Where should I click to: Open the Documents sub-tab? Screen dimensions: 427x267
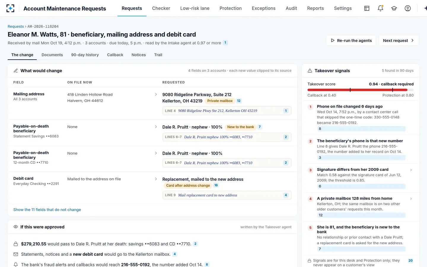click(x=52, y=55)
